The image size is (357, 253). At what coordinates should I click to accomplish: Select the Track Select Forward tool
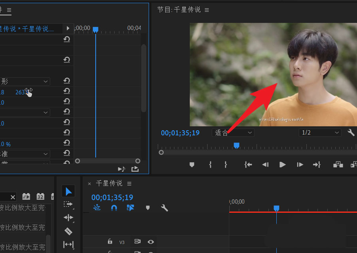[68, 204]
